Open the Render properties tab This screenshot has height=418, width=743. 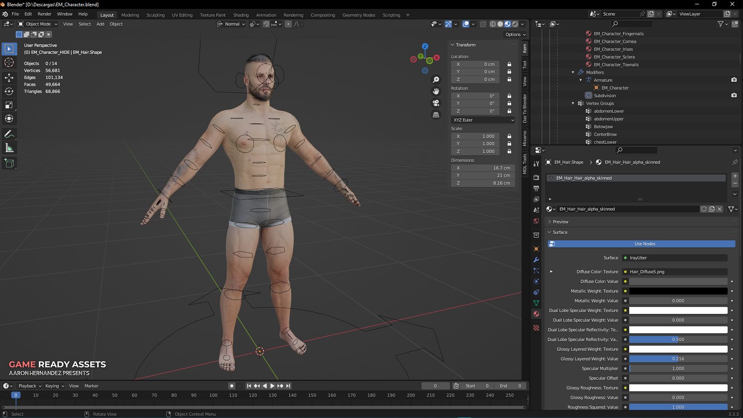[536, 177]
